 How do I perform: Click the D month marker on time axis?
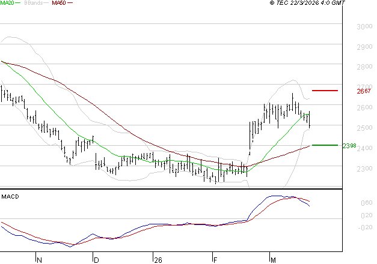click(x=96, y=260)
